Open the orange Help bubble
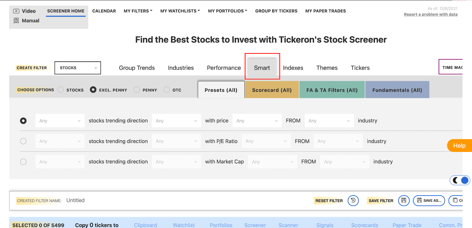The height and width of the screenshot is (228, 472). [459, 146]
